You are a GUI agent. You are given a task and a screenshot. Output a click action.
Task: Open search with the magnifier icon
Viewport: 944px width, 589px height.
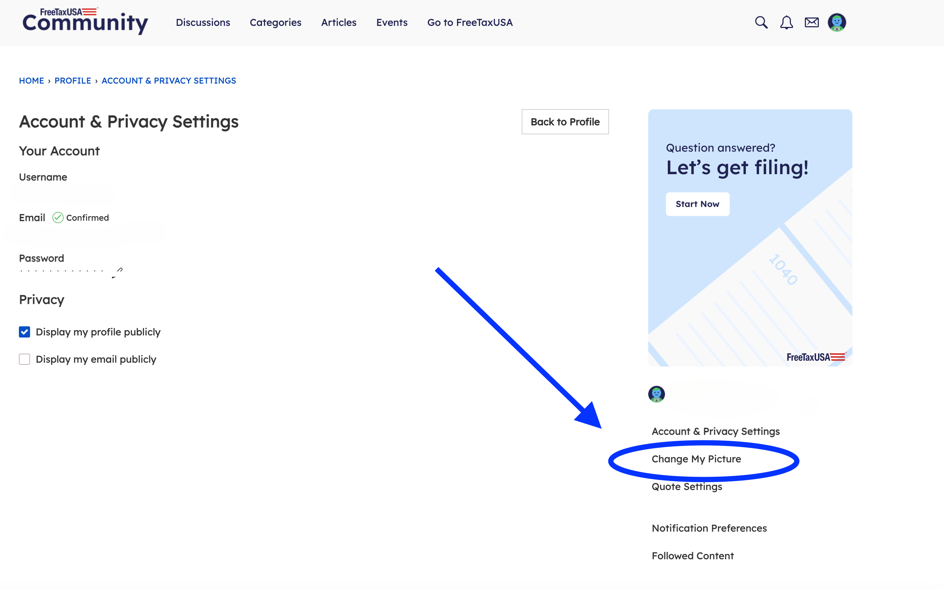pos(761,23)
